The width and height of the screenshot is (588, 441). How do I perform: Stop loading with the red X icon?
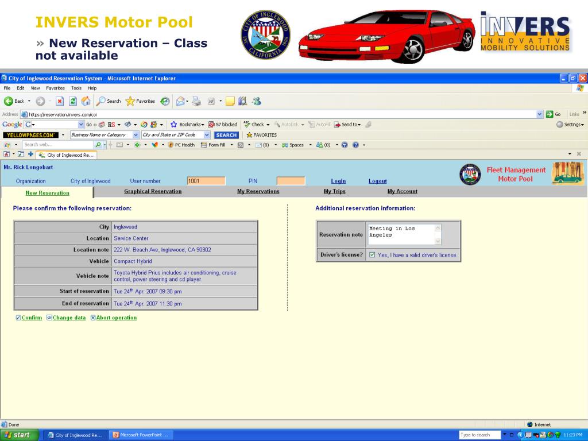click(60, 101)
